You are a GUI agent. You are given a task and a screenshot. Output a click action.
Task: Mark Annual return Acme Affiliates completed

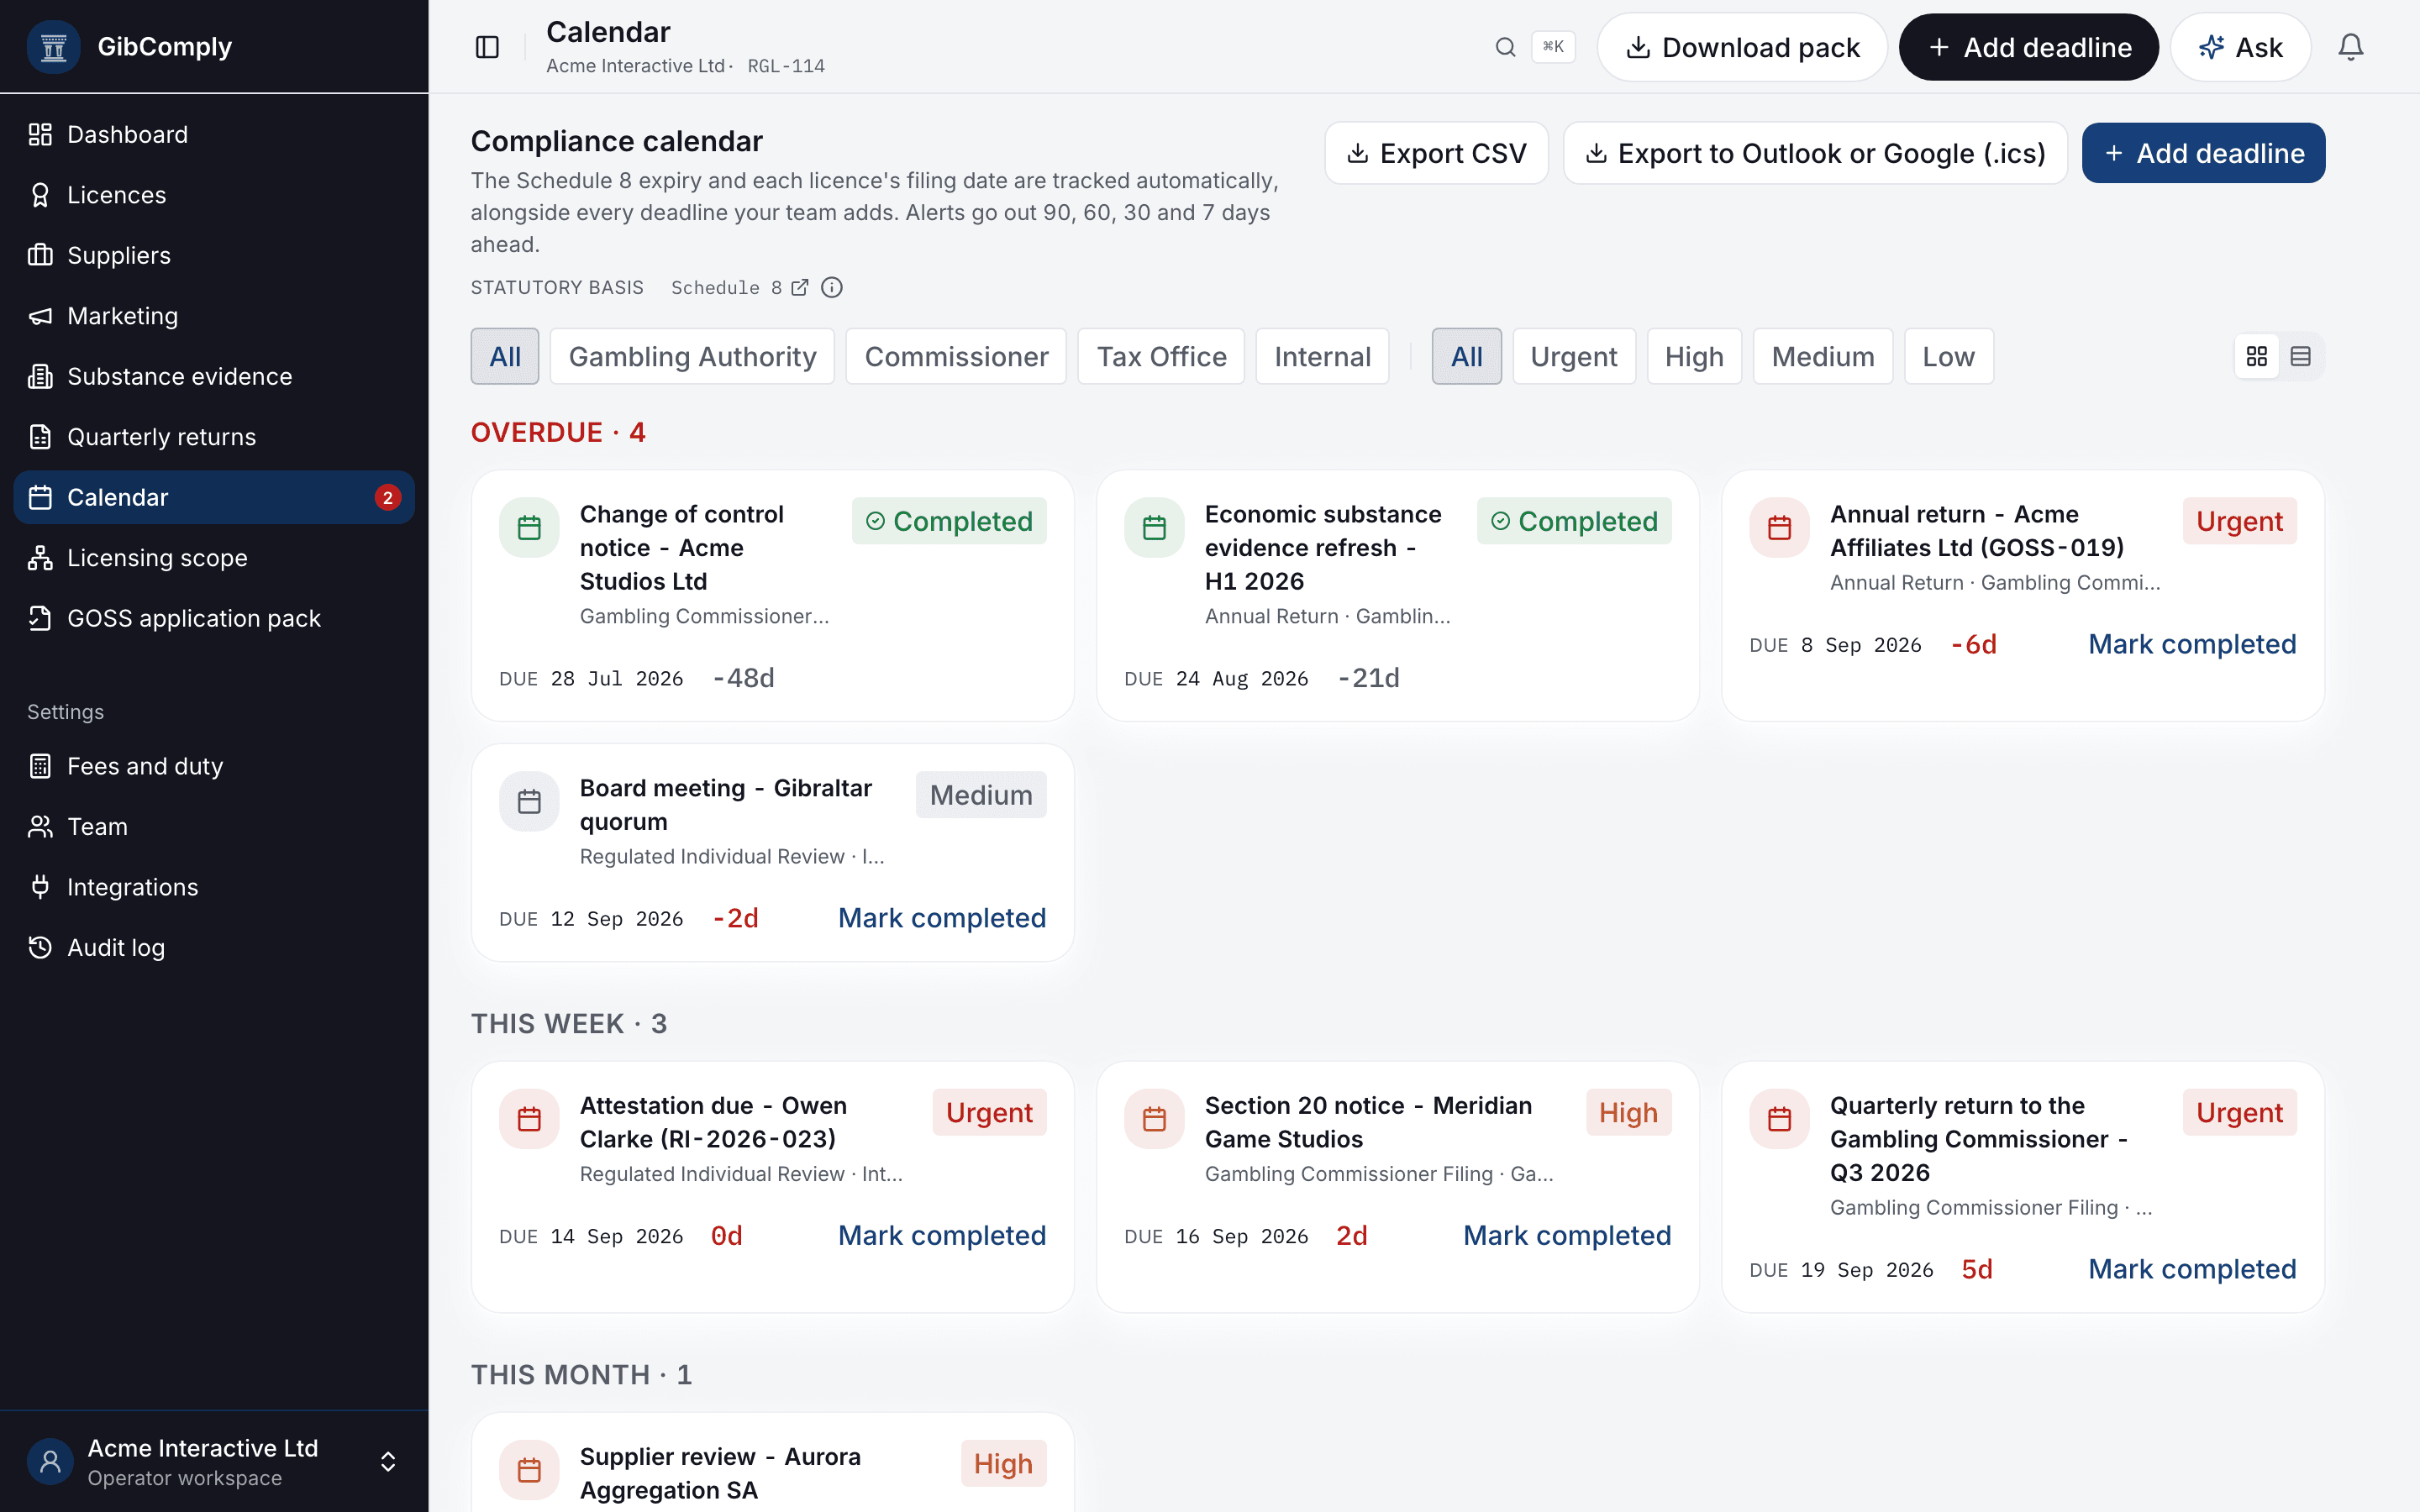(2192, 644)
